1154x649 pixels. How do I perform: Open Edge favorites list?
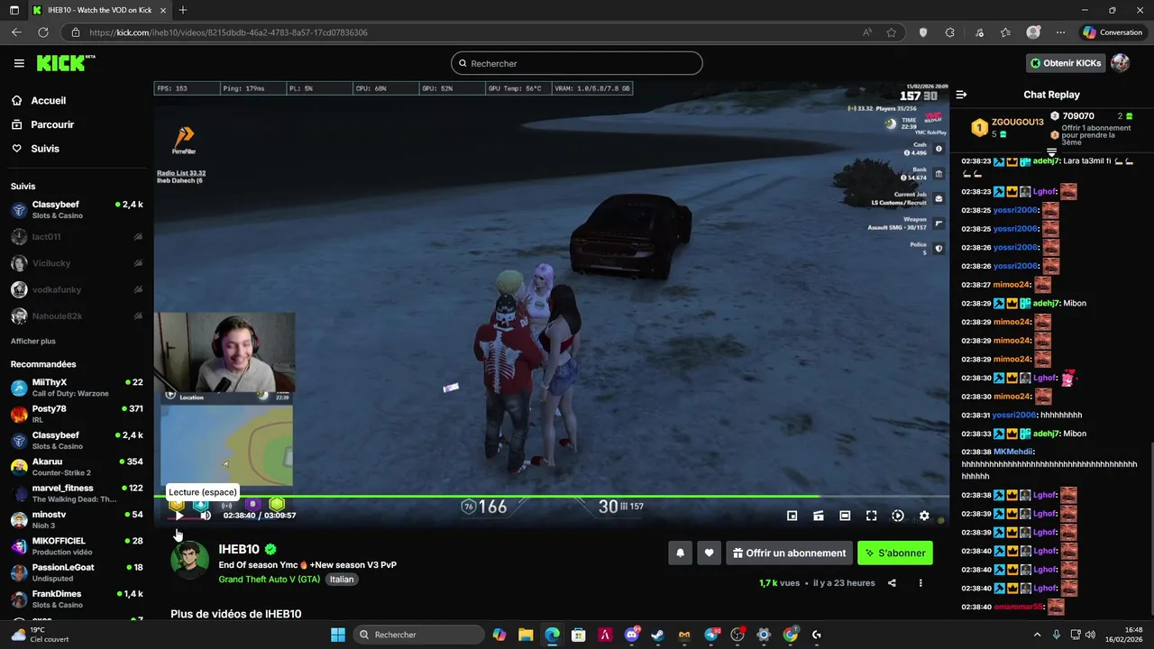click(x=1005, y=32)
